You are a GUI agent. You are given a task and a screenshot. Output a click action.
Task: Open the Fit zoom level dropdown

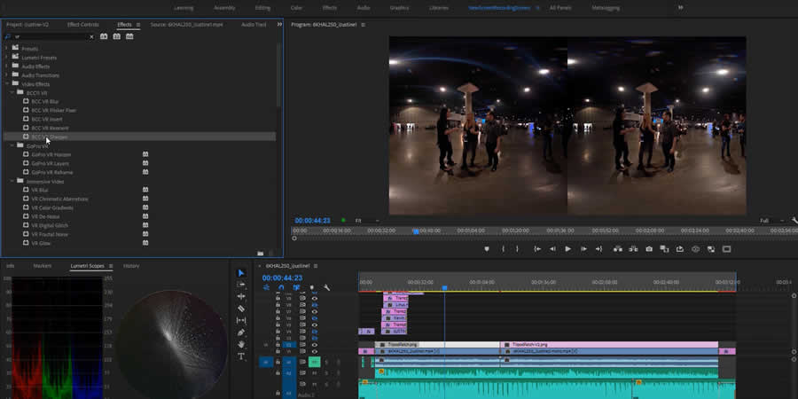coord(366,221)
